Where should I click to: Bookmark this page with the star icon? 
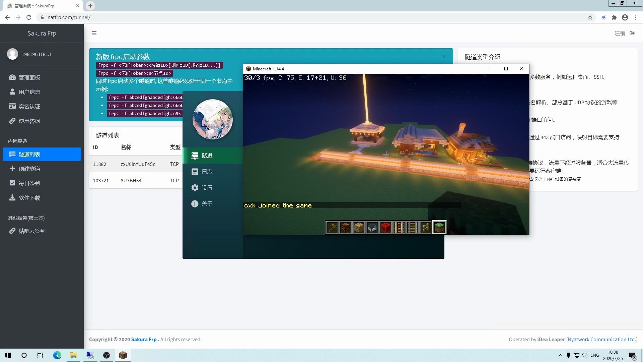pos(590,17)
